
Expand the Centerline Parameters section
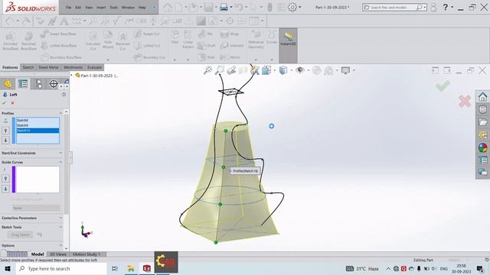pos(60,218)
